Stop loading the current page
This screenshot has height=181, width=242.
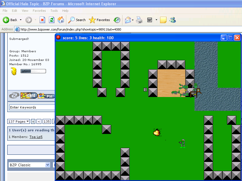42,20
